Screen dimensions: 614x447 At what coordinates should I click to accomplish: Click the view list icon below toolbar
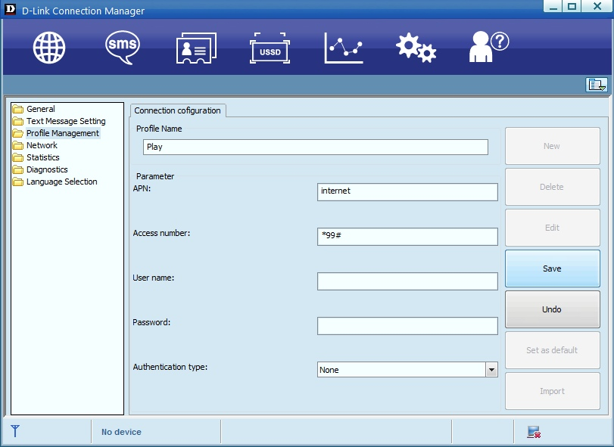pyautogui.click(x=597, y=85)
